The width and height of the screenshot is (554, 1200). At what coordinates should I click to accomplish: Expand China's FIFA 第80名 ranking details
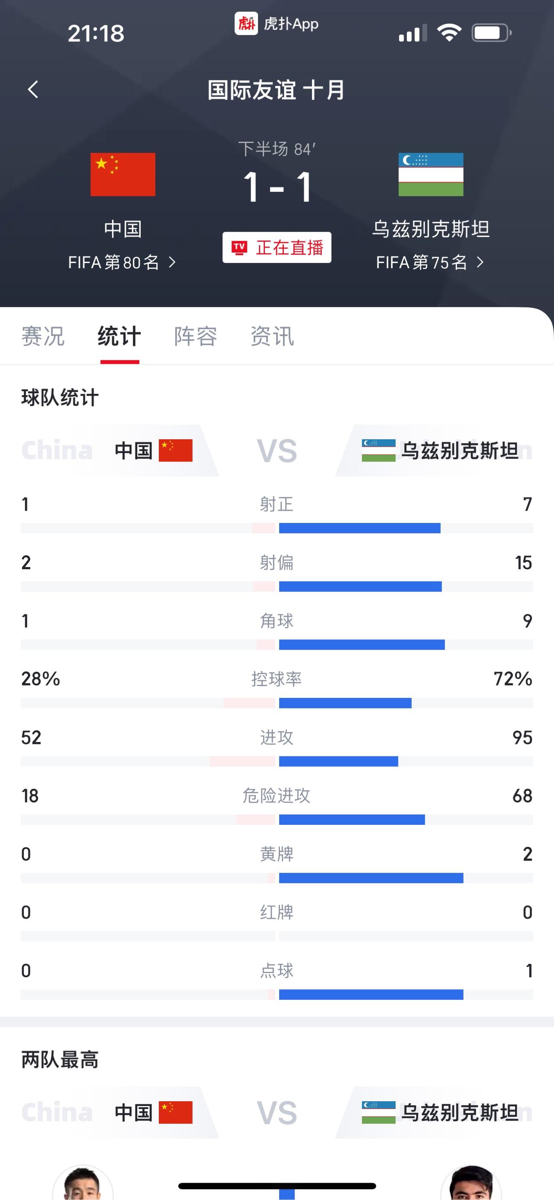coord(122,263)
